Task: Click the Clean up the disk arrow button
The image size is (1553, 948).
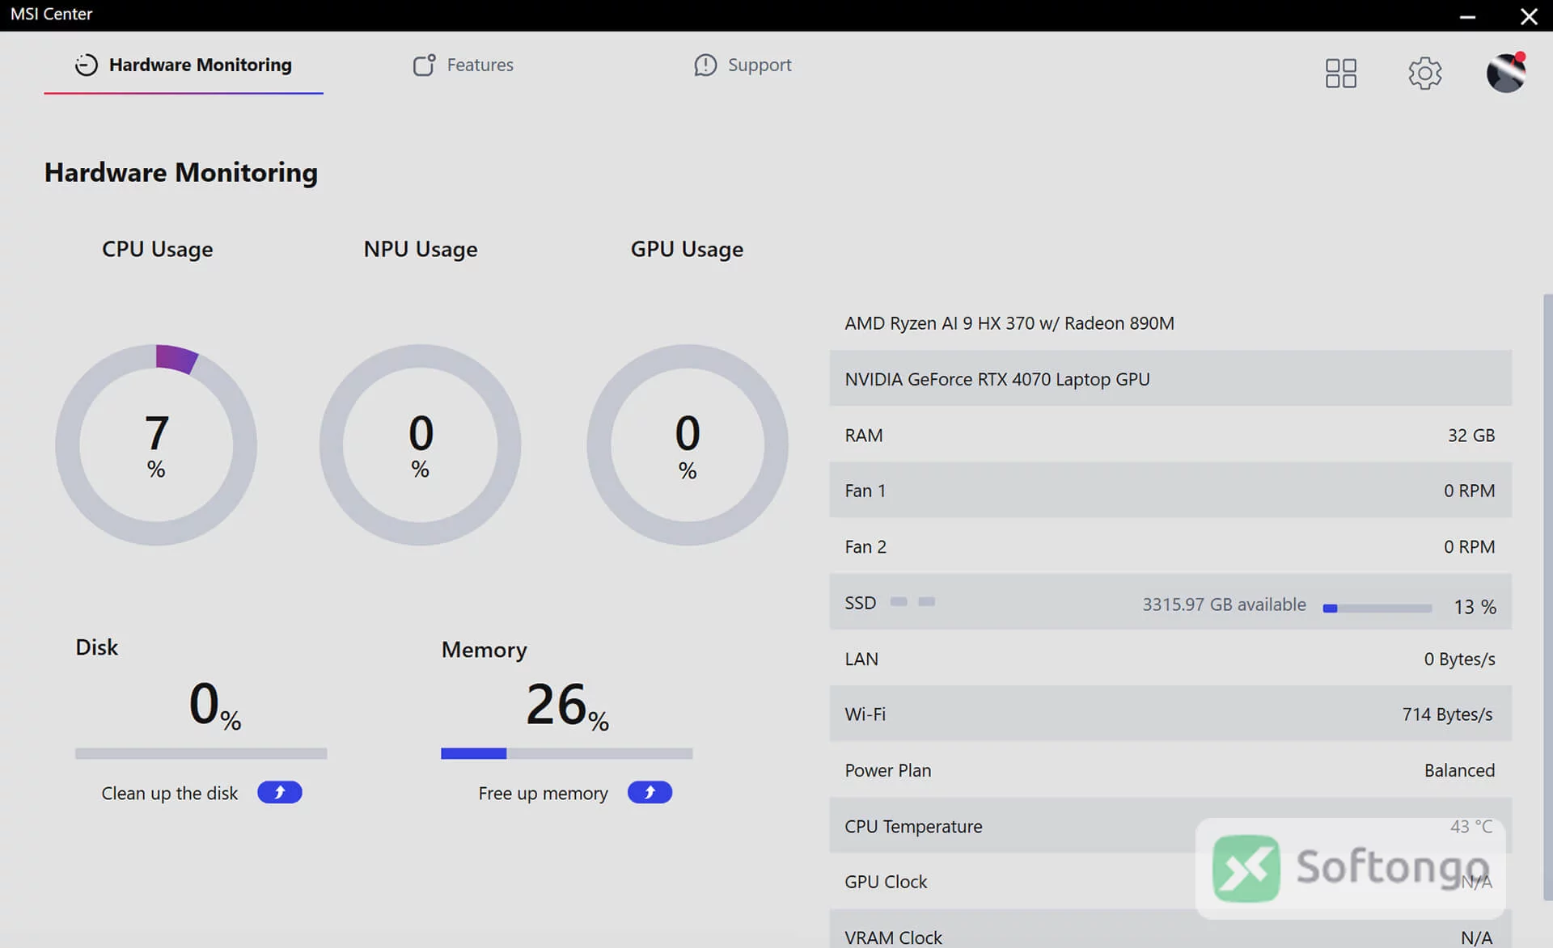Action: point(280,793)
